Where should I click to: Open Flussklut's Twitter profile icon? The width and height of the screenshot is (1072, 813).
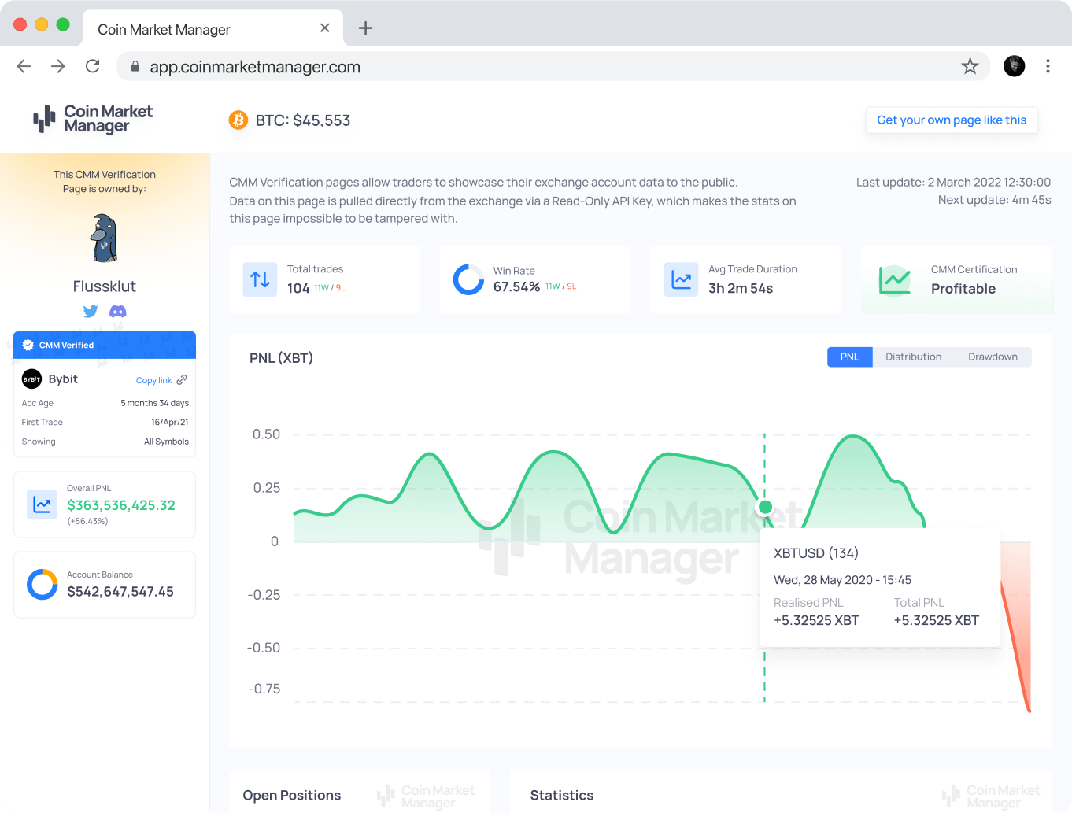[x=90, y=311]
